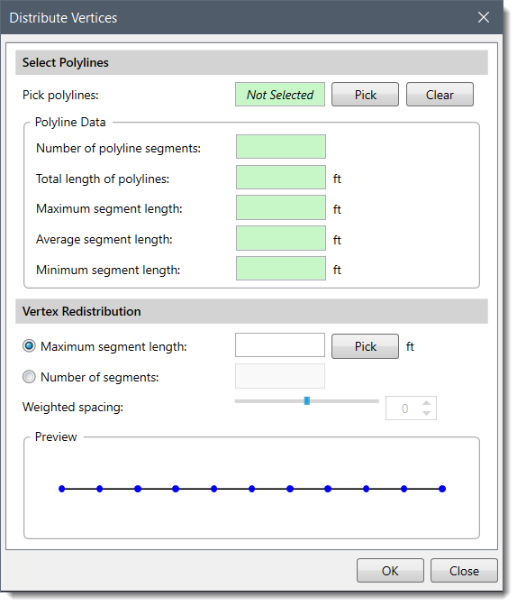This screenshot has width=517, height=606.
Task: Decrease weighted spacing with down arrow
Action: click(x=426, y=413)
